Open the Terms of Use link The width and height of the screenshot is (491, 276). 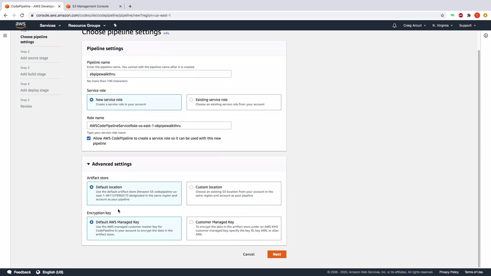pos(474,272)
